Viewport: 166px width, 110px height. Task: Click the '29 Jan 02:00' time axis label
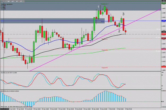[20, 109]
